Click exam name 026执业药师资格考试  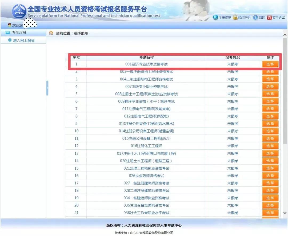[x=146, y=176]
